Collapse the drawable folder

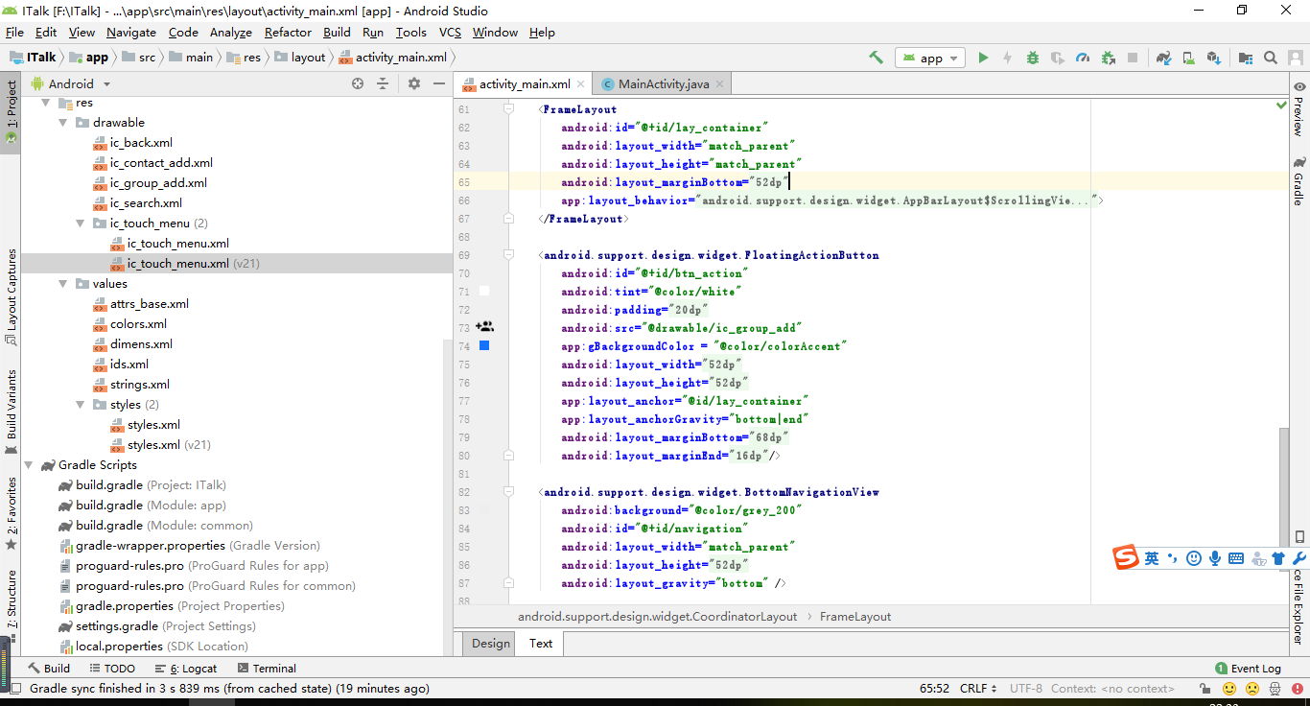[x=63, y=123]
